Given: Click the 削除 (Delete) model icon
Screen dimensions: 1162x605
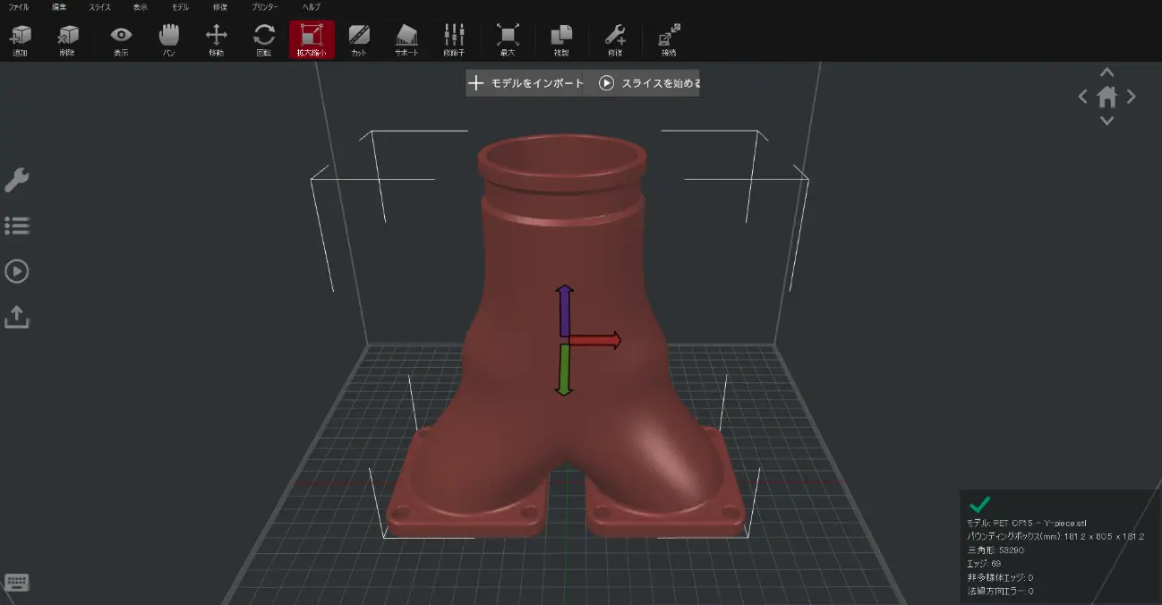Looking at the screenshot, I should (67, 38).
